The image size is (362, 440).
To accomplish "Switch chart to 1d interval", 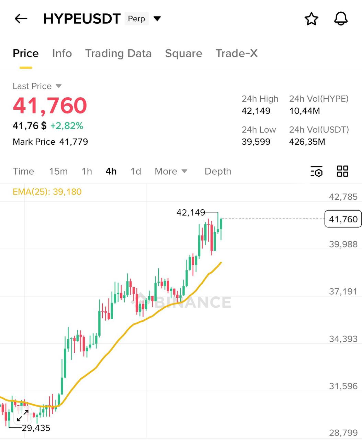I will (x=136, y=171).
